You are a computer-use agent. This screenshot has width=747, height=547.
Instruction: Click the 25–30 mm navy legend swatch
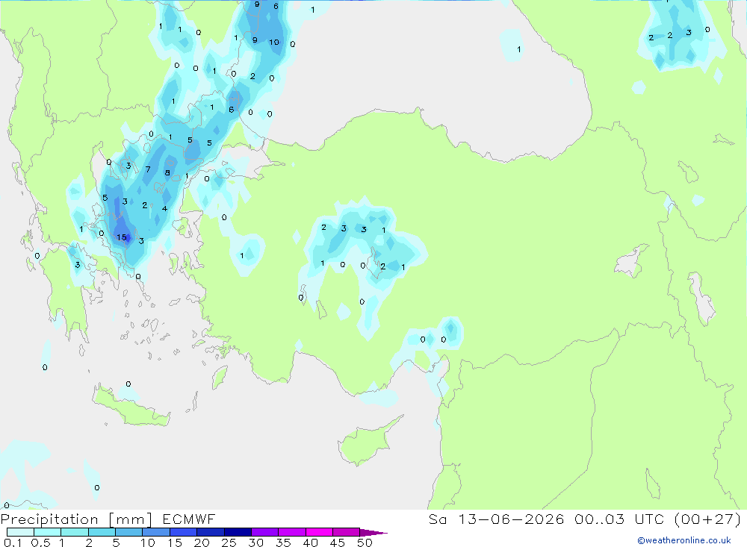tap(238, 532)
